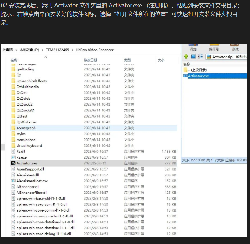Click the .. (上级目录) entry in archive

[197, 70]
